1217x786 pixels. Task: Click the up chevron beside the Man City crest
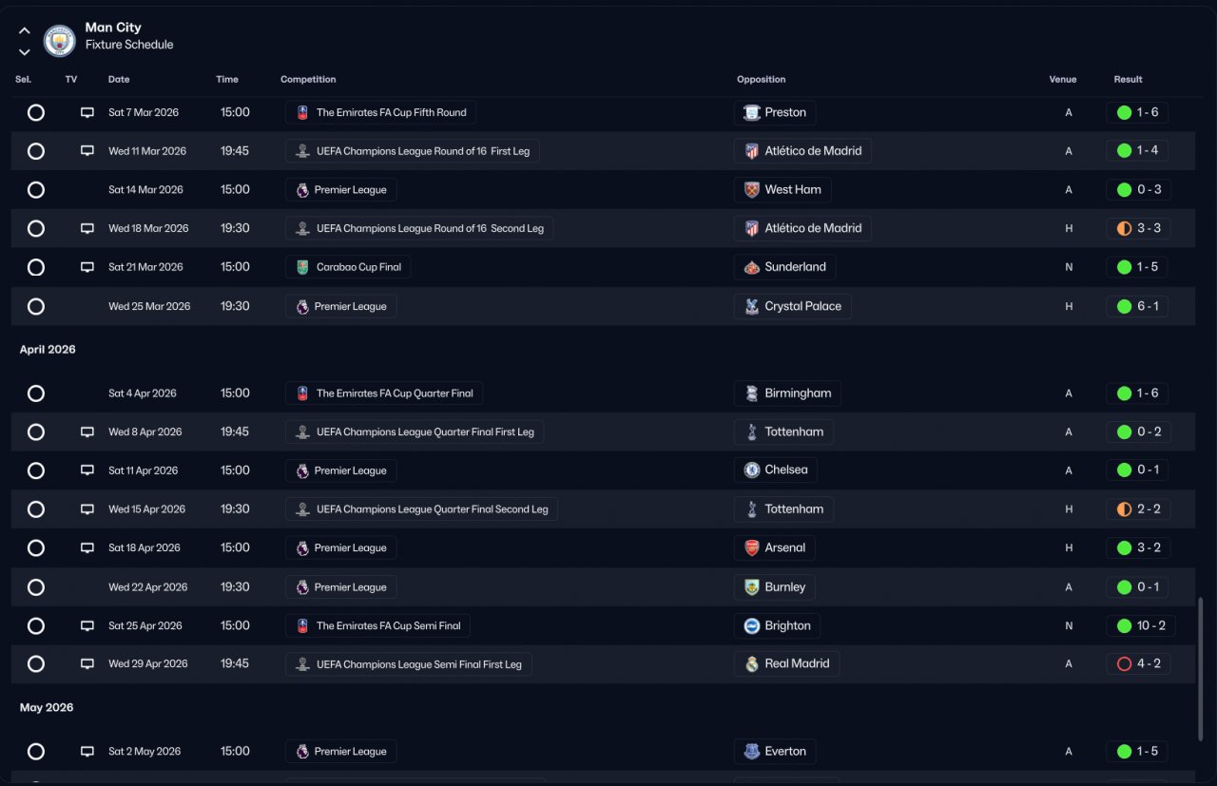pyautogui.click(x=25, y=31)
